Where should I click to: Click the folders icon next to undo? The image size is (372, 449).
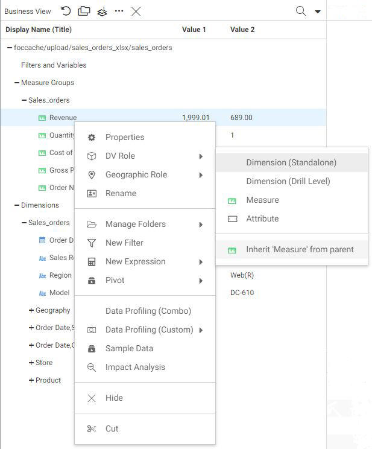[x=84, y=11]
